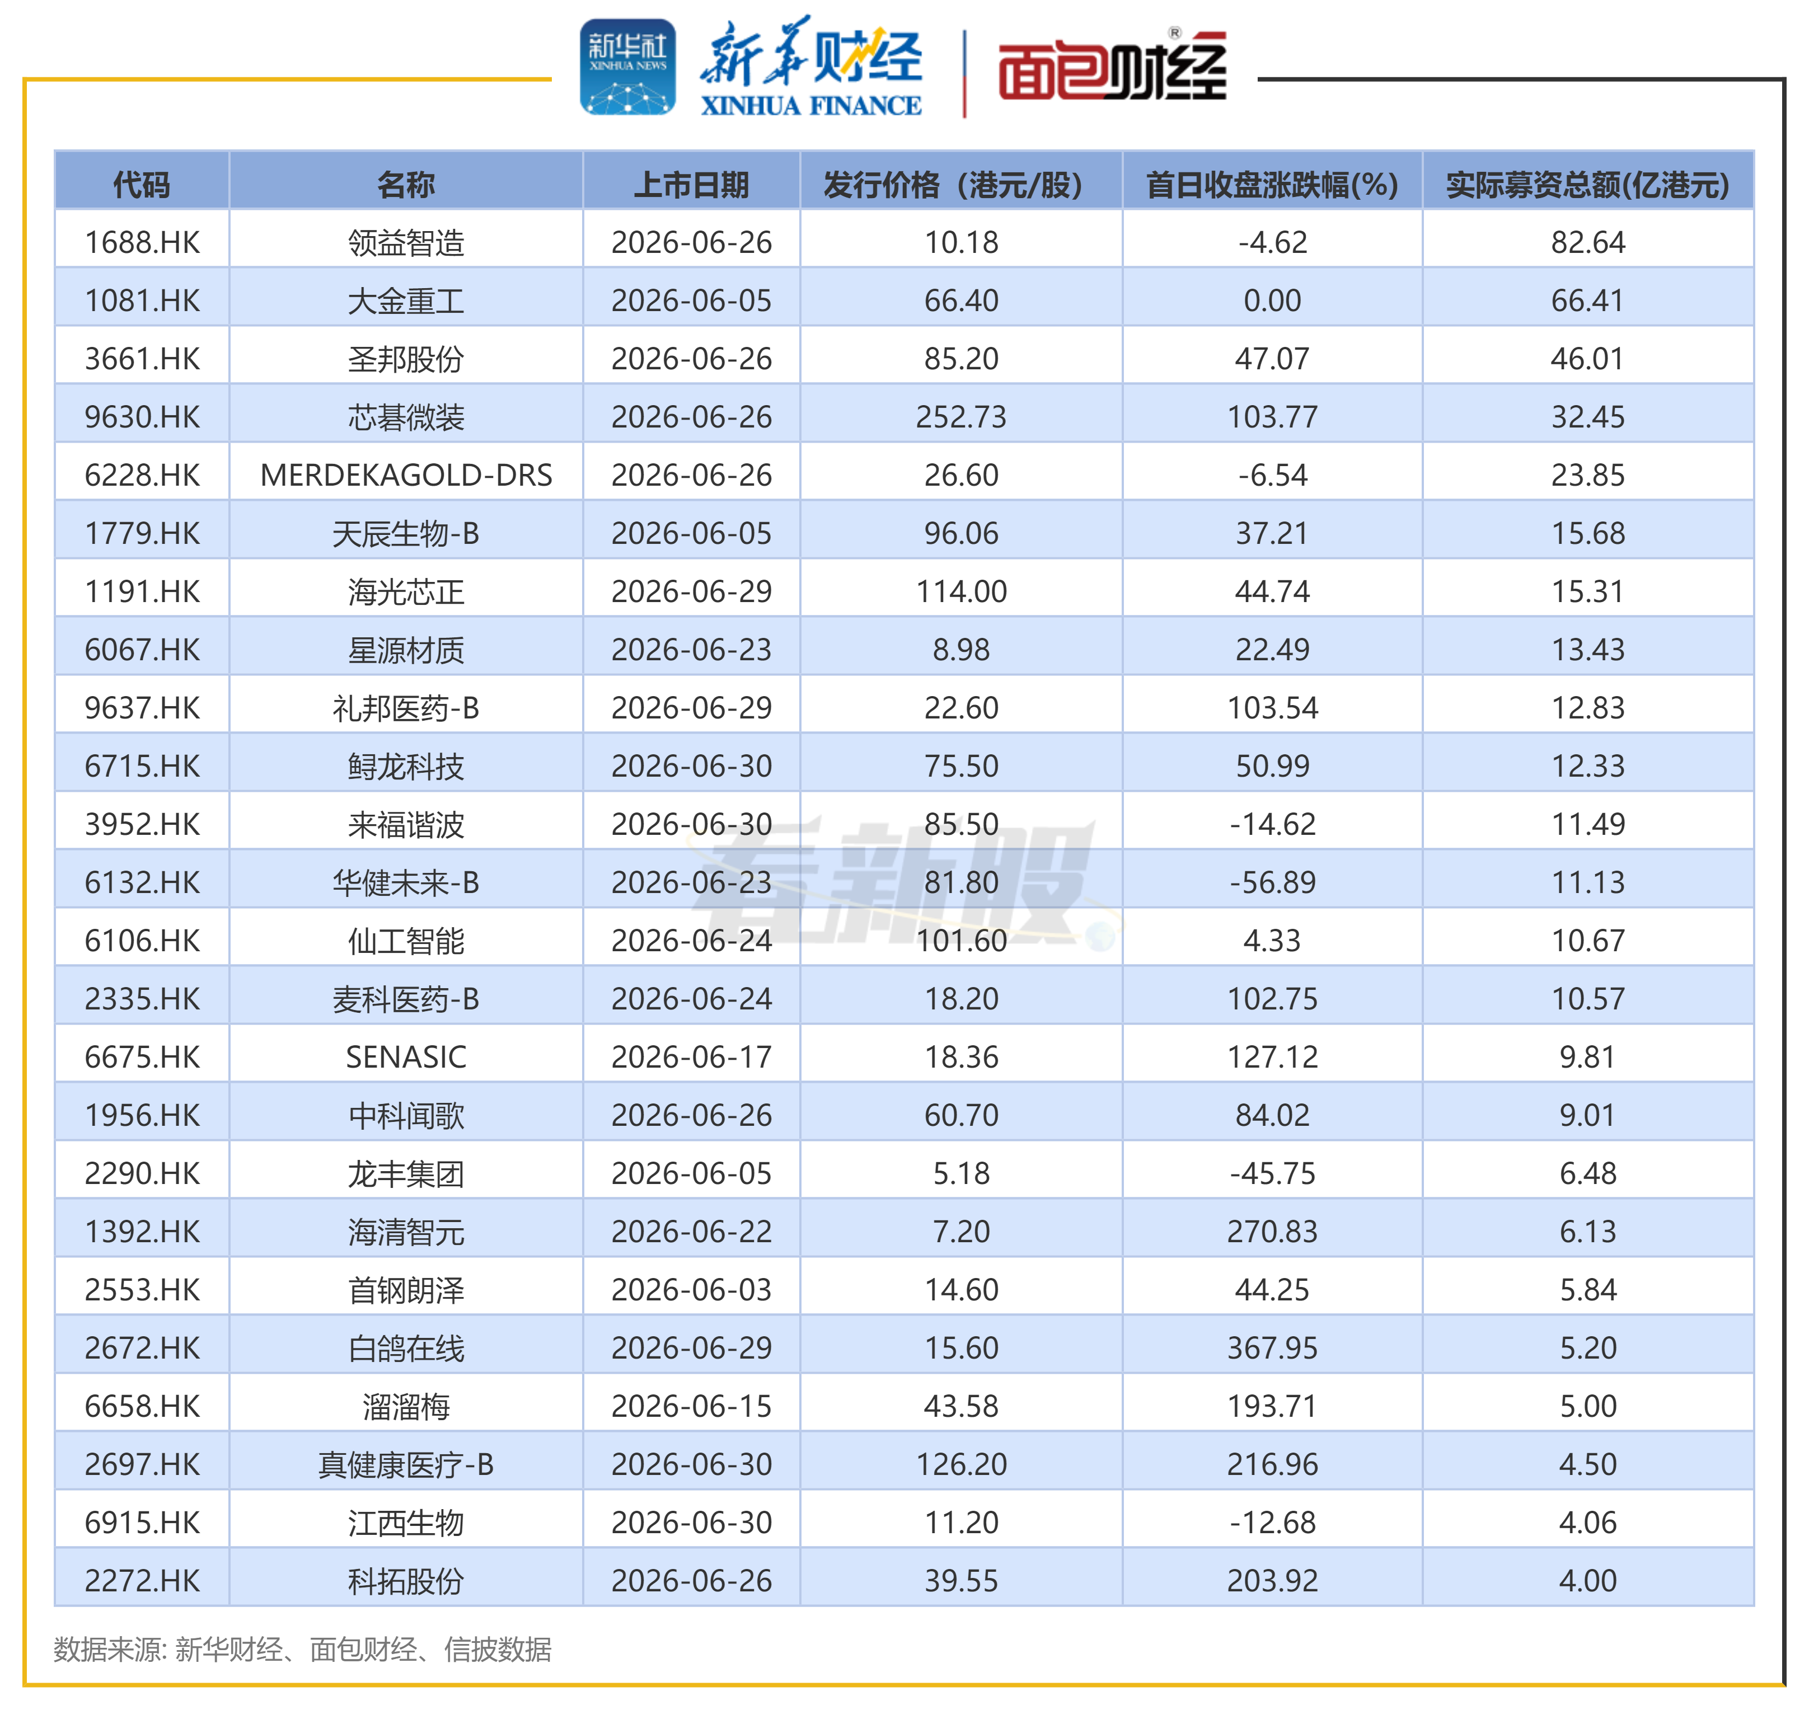Click the 领益智造 company name
Viewport: 1809px width, 1710px height.
[x=406, y=242]
